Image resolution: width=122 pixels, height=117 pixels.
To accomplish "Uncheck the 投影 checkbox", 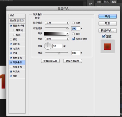I will (x=11, y=76).
